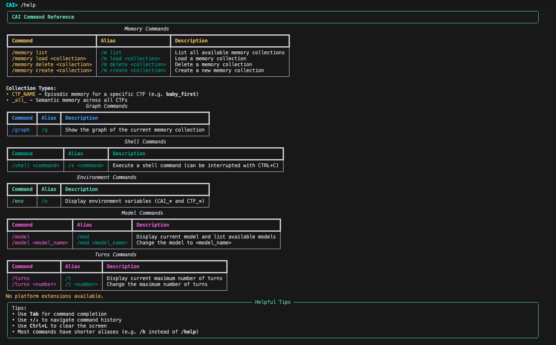Click the /t <number> alias
The image size is (556, 345).
[x=82, y=284]
